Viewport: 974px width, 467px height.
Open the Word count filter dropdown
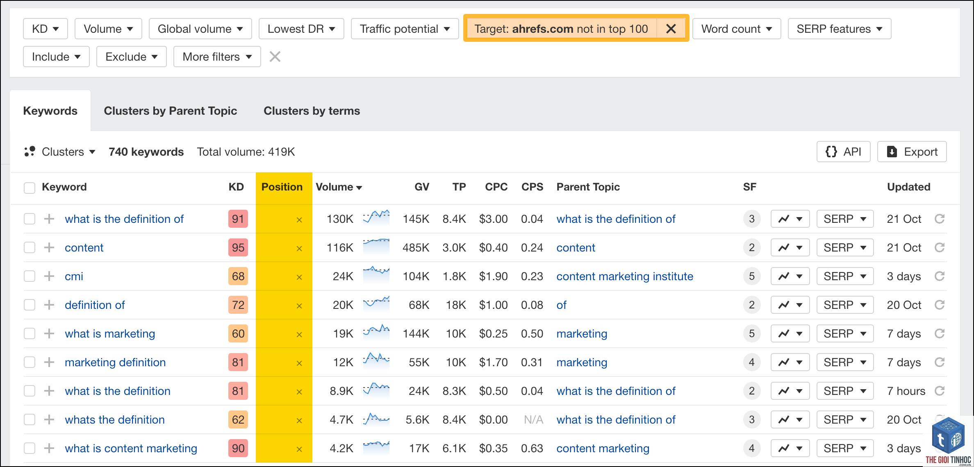click(x=737, y=29)
